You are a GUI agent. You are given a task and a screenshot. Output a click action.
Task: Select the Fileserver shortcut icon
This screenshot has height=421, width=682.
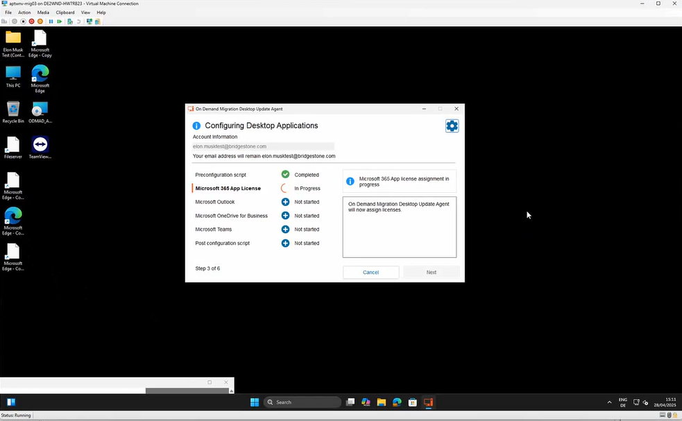point(13,148)
